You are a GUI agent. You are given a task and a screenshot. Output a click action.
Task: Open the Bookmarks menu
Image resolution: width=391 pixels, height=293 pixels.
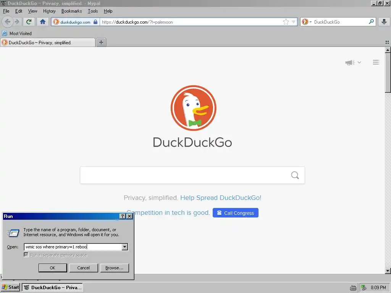pos(71,11)
